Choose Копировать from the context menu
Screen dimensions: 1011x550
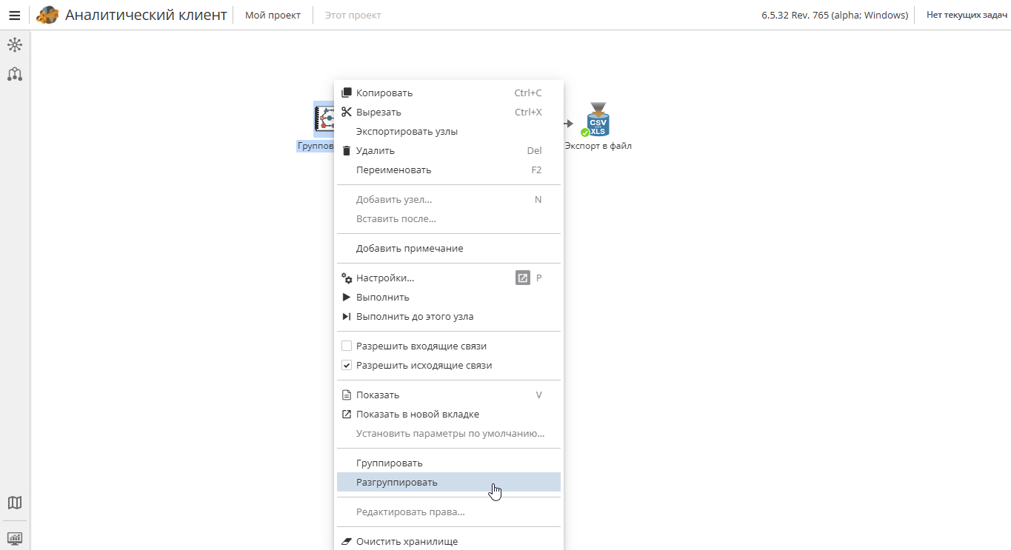point(449,93)
